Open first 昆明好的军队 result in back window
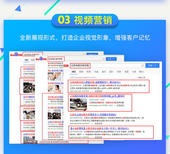Screen dimensions: 170x154 29,69
